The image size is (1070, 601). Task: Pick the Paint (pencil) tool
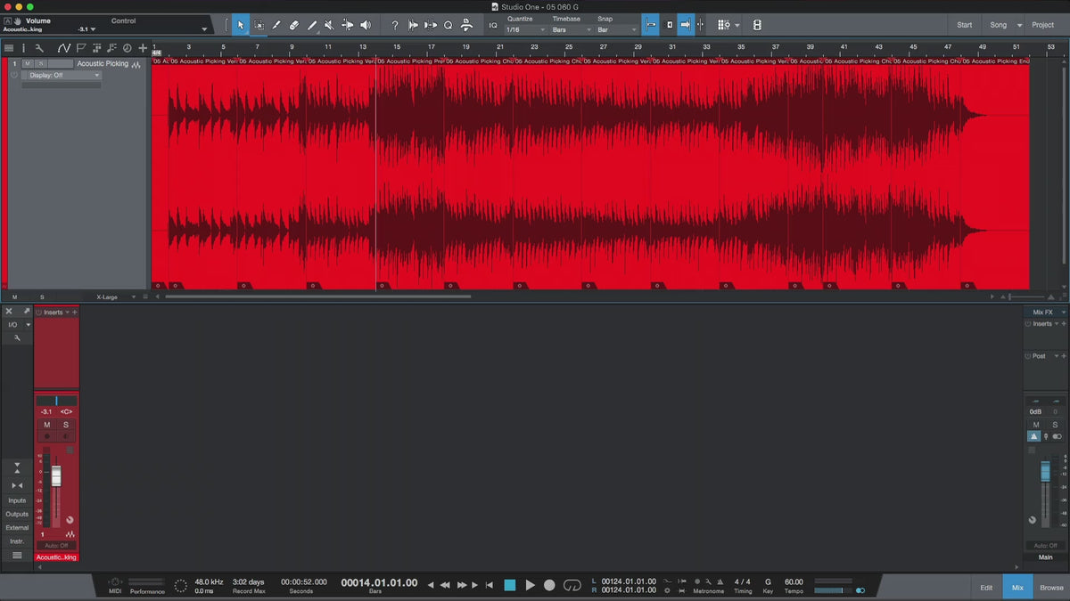click(x=312, y=25)
